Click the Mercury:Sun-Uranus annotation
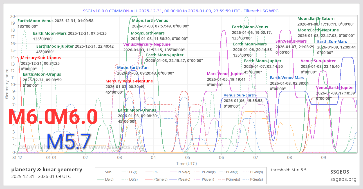 click(x=41, y=57)
